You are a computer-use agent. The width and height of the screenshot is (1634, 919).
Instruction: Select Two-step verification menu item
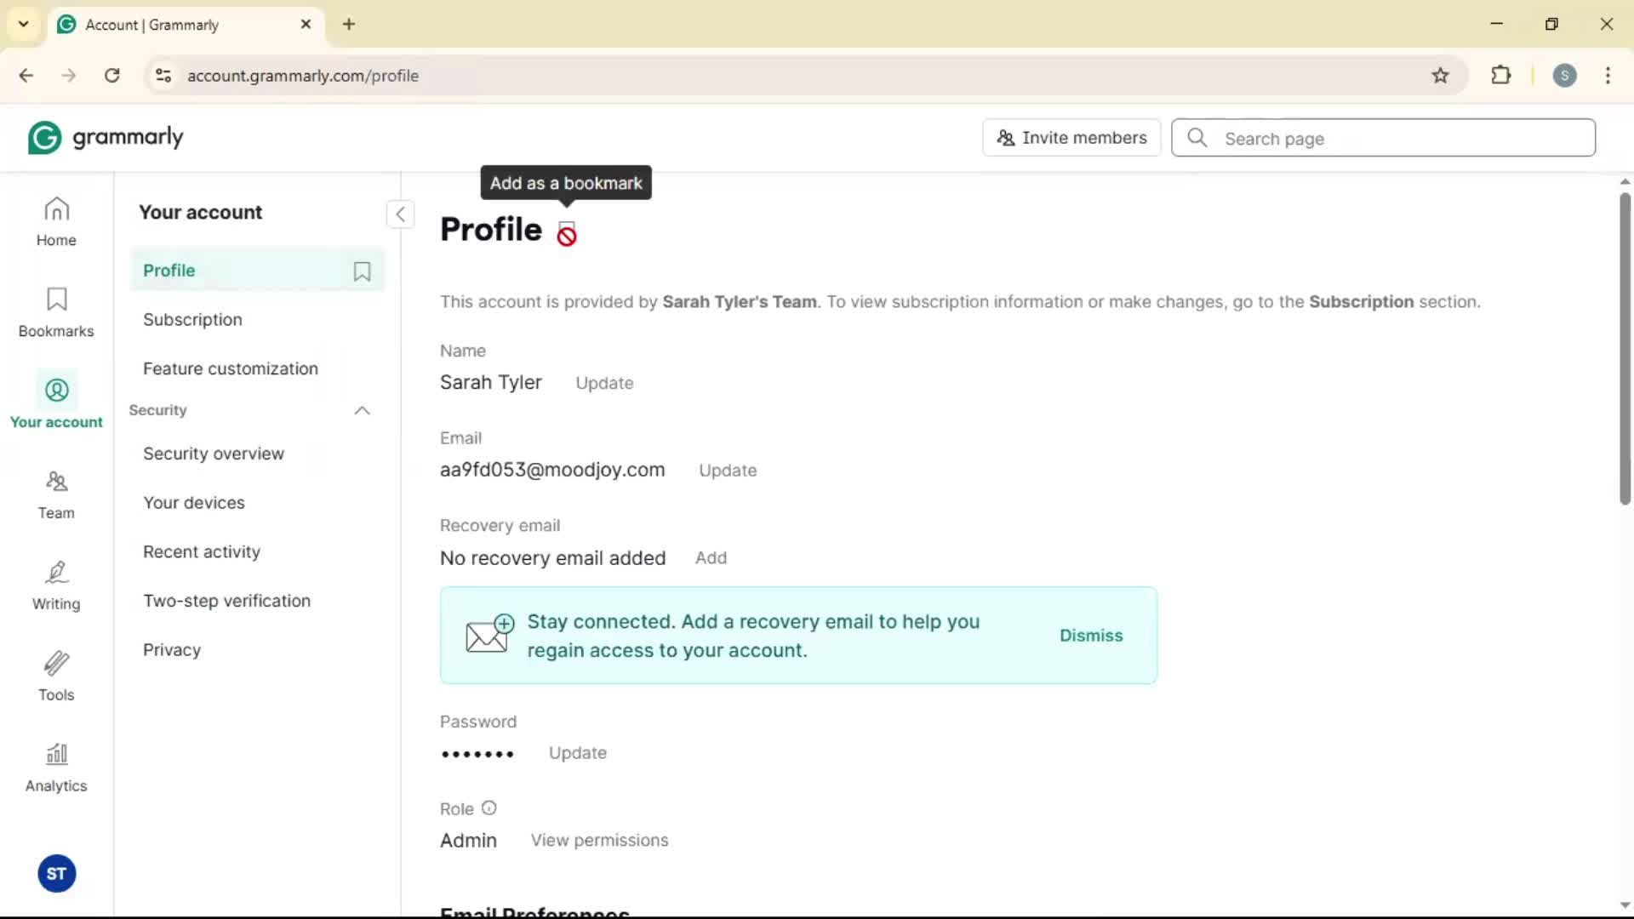[226, 601]
